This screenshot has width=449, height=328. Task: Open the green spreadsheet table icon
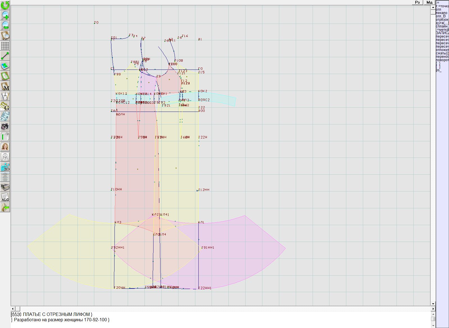[5, 137]
